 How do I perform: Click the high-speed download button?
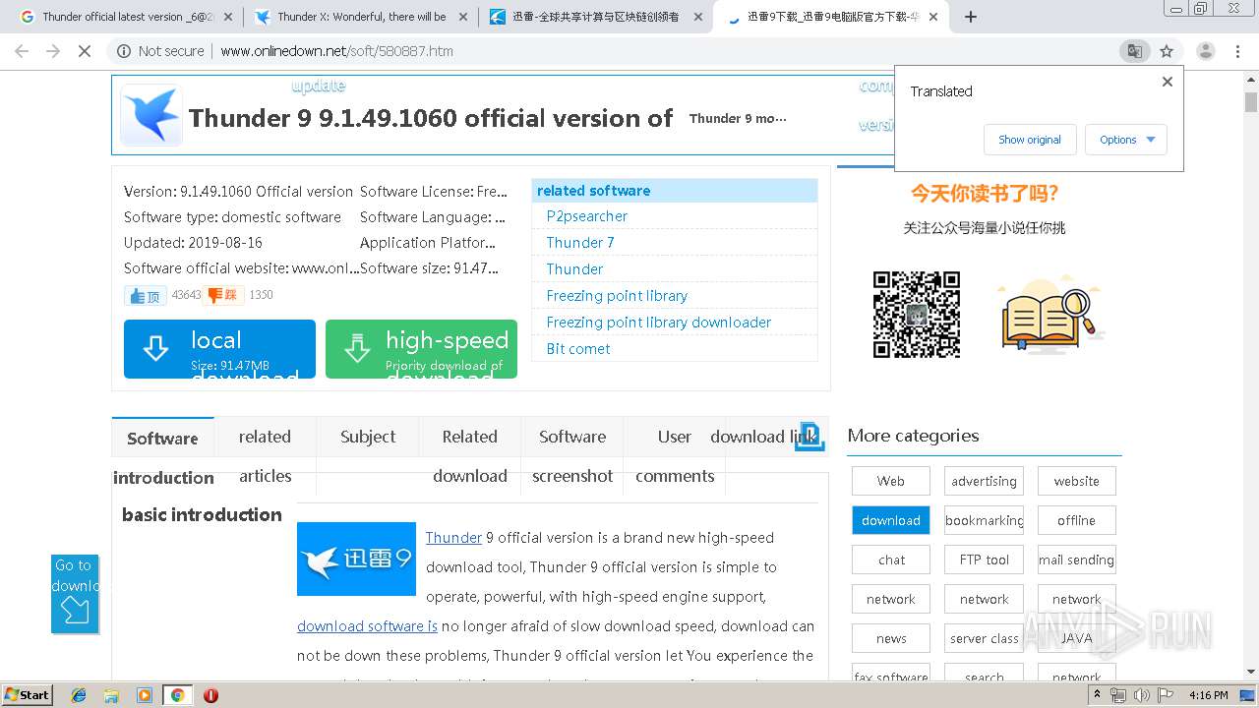point(421,349)
